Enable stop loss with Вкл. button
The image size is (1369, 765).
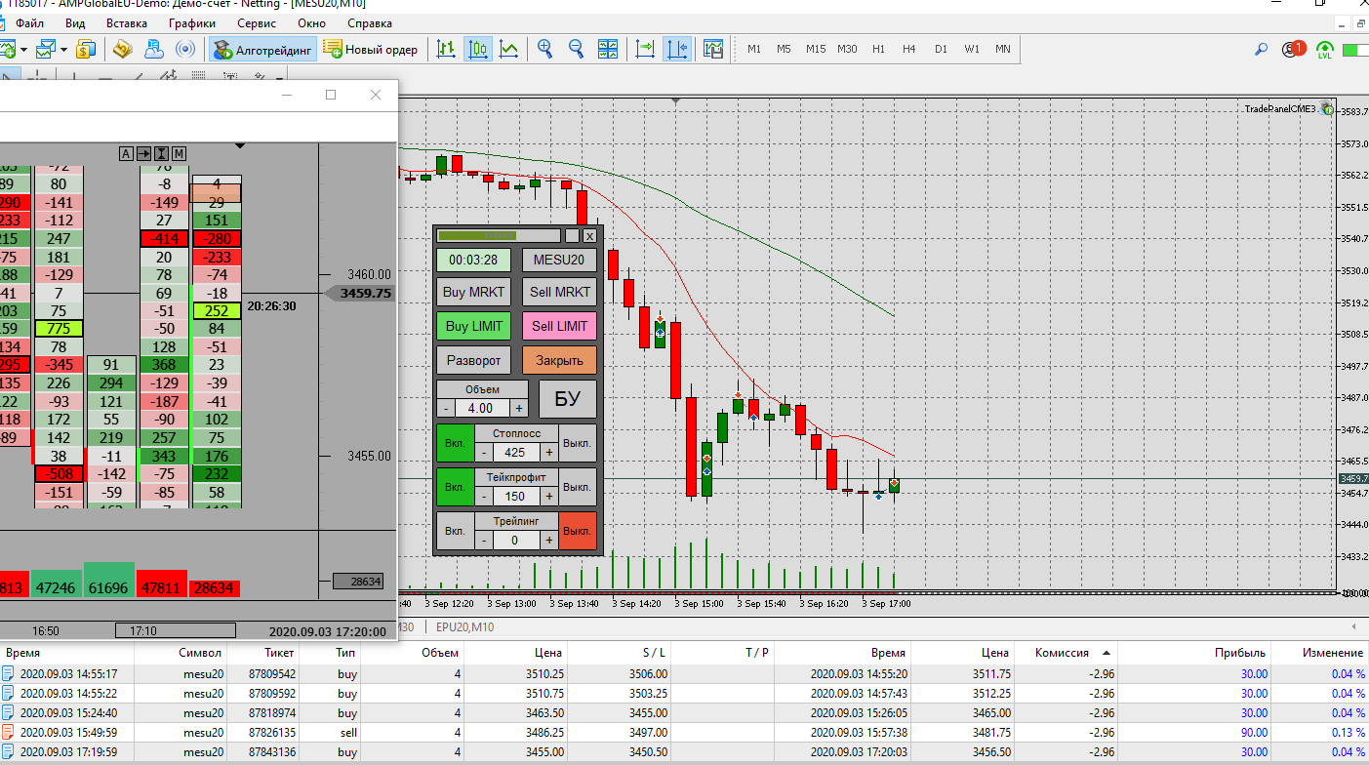pyautogui.click(x=455, y=443)
